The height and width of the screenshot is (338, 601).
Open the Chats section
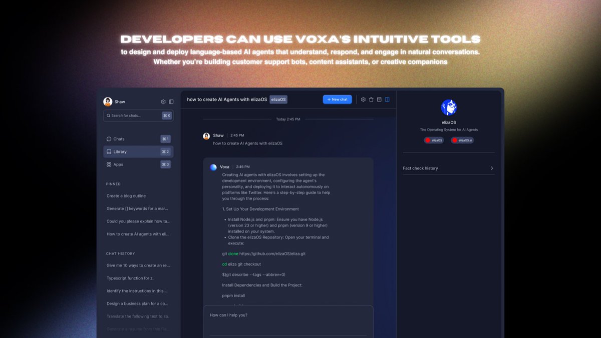(x=138, y=139)
